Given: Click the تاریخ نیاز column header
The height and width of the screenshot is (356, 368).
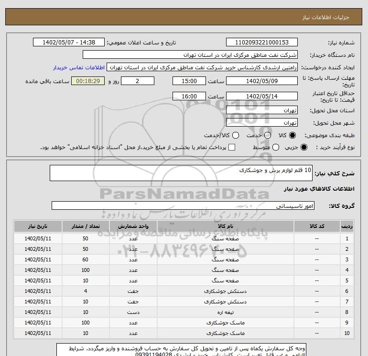Looking at the screenshot, I should (x=38, y=226).
